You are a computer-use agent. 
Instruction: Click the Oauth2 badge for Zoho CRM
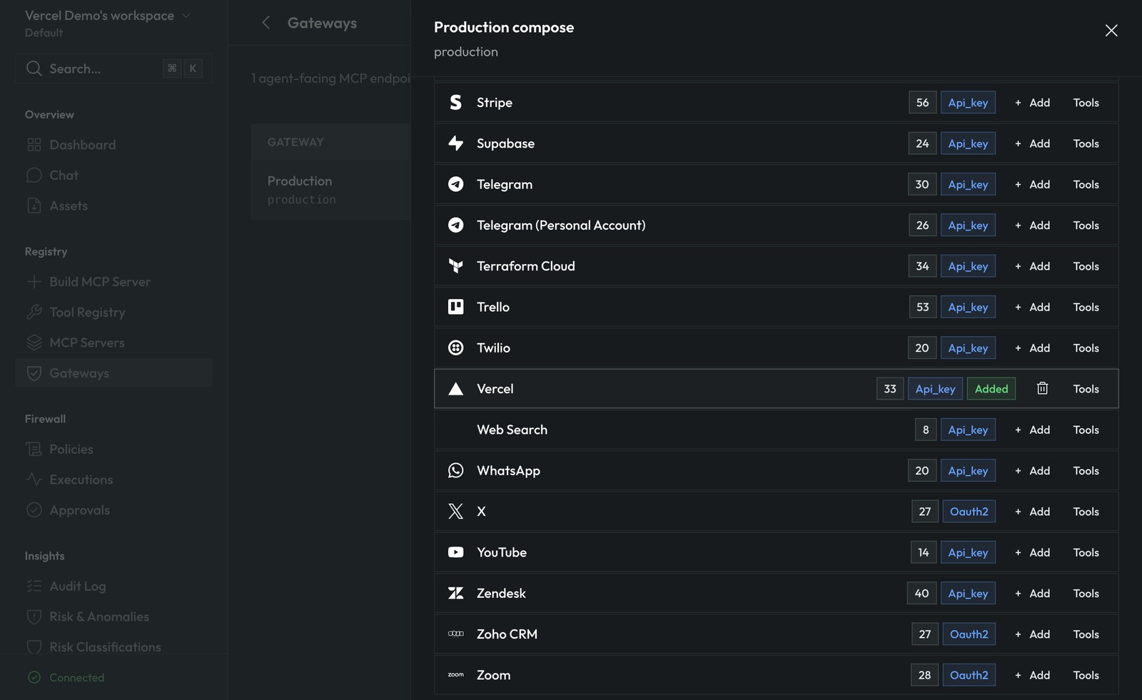969,634
